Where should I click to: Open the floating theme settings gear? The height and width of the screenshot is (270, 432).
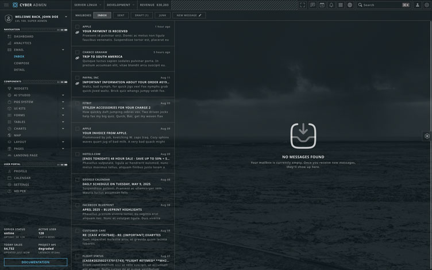point(427,136)
